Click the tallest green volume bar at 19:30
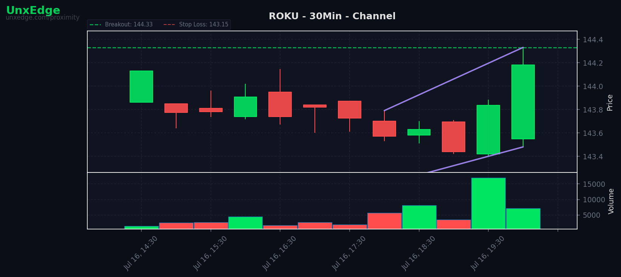 coord(488,203)
